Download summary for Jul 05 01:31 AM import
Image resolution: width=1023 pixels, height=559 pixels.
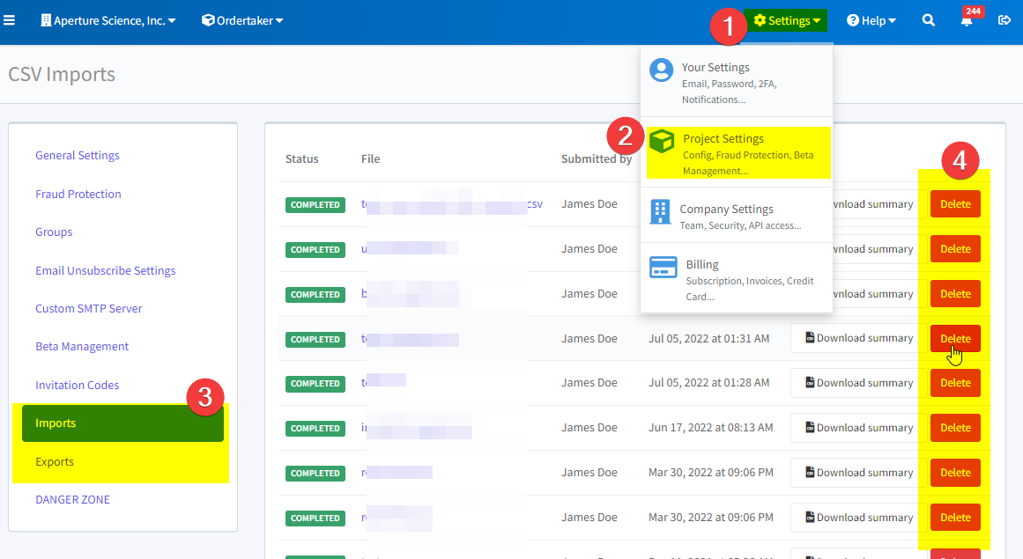(858, 338)
